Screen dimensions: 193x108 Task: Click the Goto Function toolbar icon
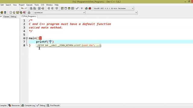coord(39,8)
